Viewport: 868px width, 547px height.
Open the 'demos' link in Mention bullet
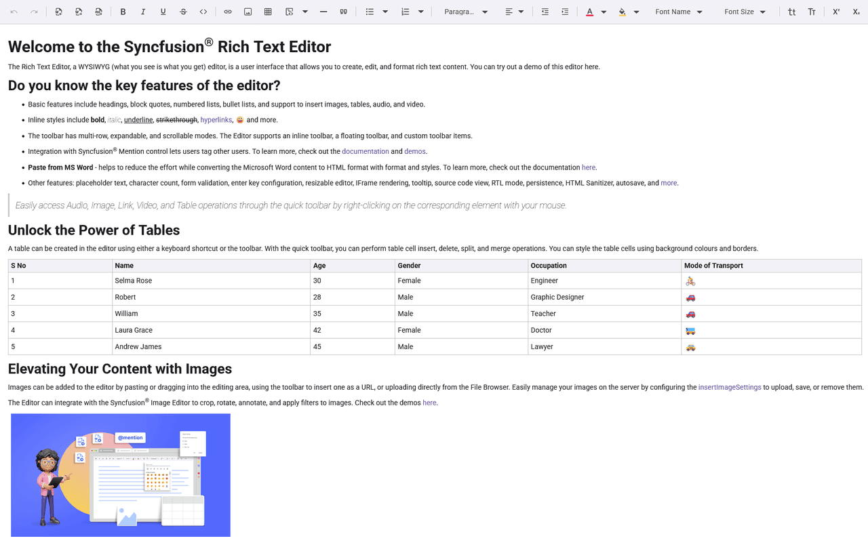[x=415, y=151]
